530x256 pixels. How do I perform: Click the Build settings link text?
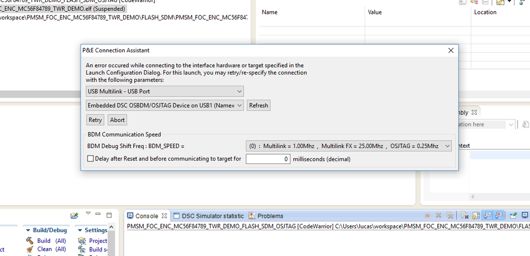click(x=98, y=250)
